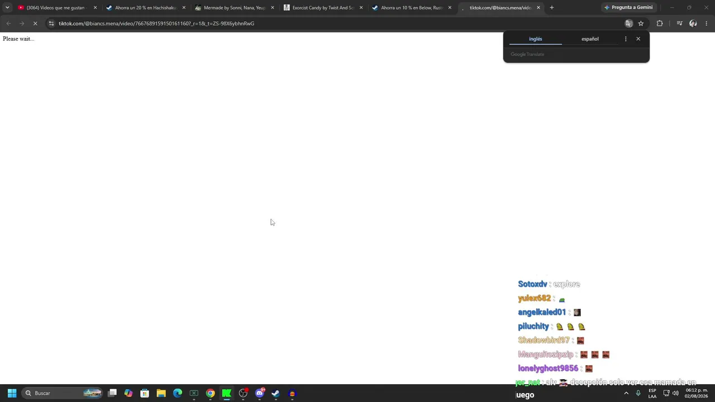Click the Shadowbird97 username in chat
This screenshot has height=402, width=715.
point(544,340)
